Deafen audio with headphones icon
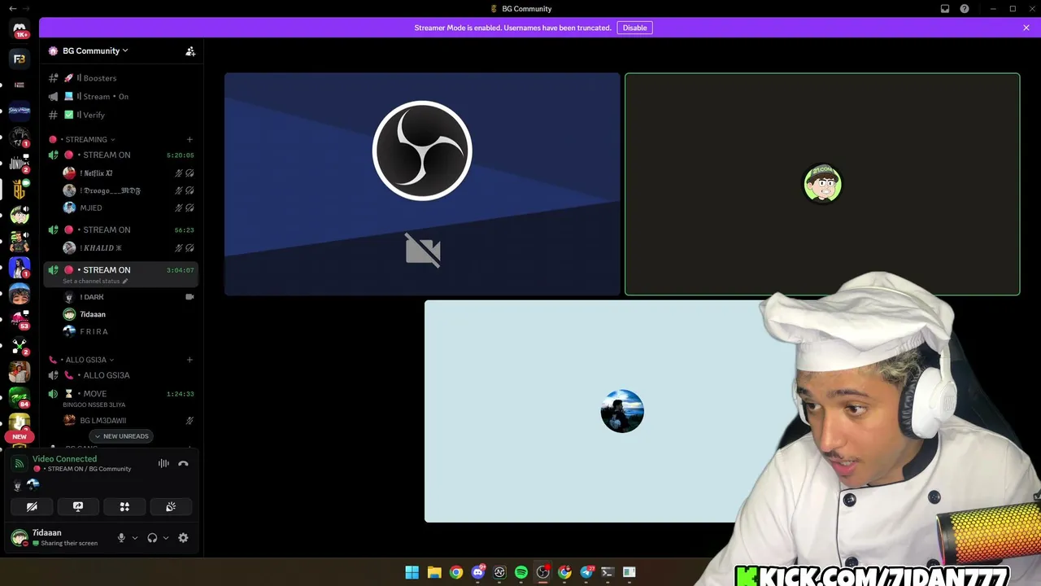 coord(152,537)
